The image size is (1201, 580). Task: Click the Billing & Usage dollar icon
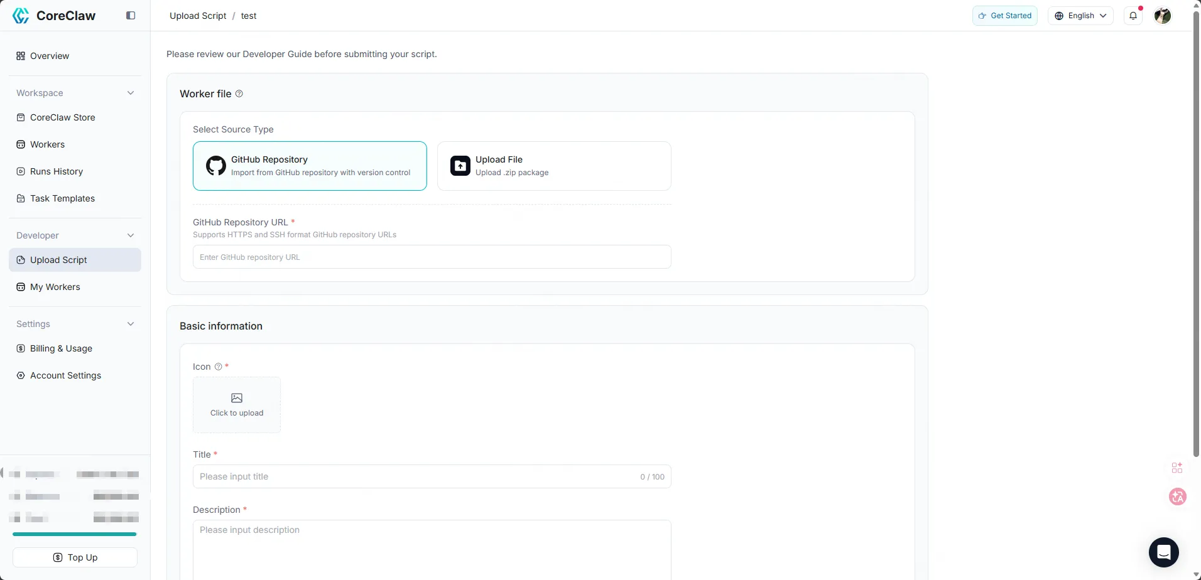21,348
